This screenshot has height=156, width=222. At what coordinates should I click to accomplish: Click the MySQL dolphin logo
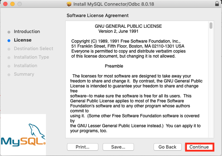point(23,135)
